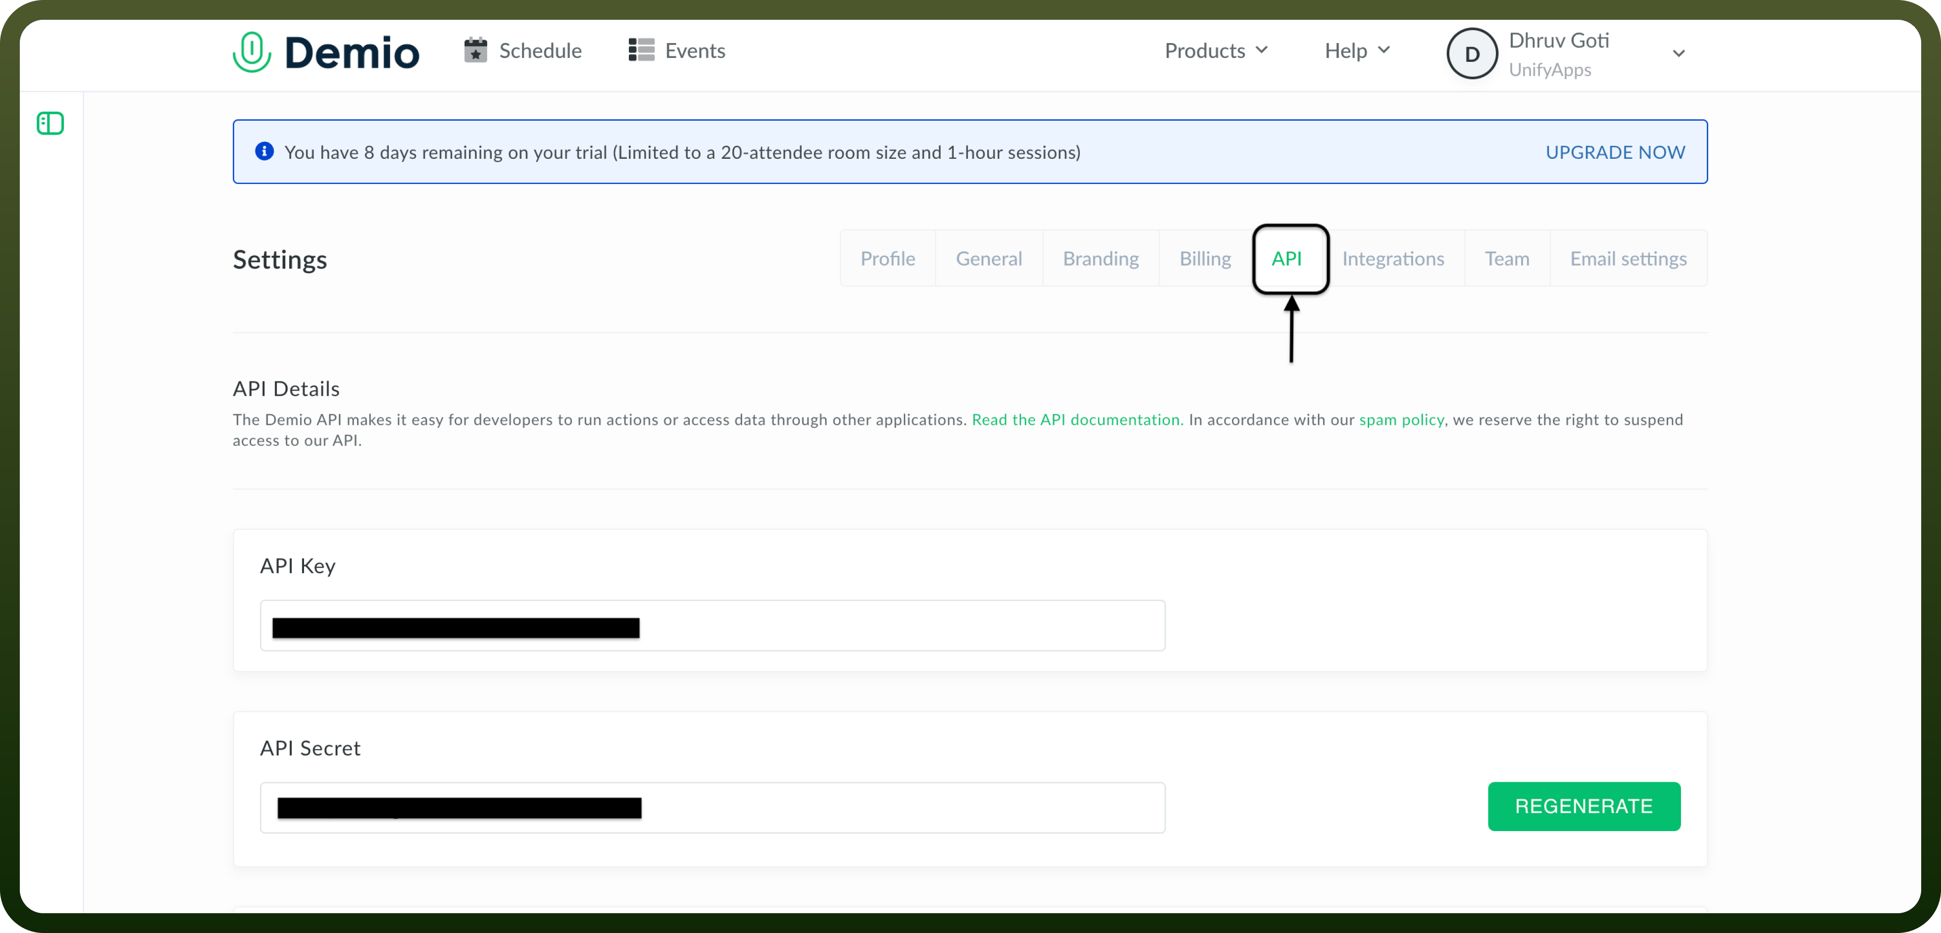Switch to the Profile tab
This screenshot has width=1941, height=933.
click(888, 258)
